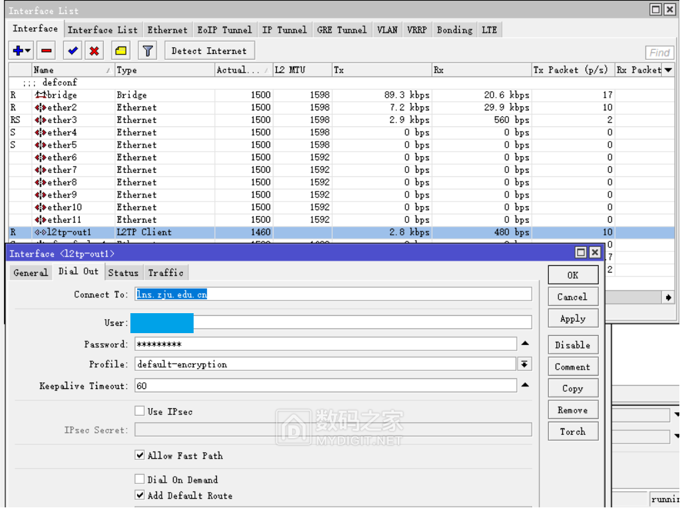Collapse the Keepalive Timeout field arrow
Screen dimensions: 680x508
[525, 385]
